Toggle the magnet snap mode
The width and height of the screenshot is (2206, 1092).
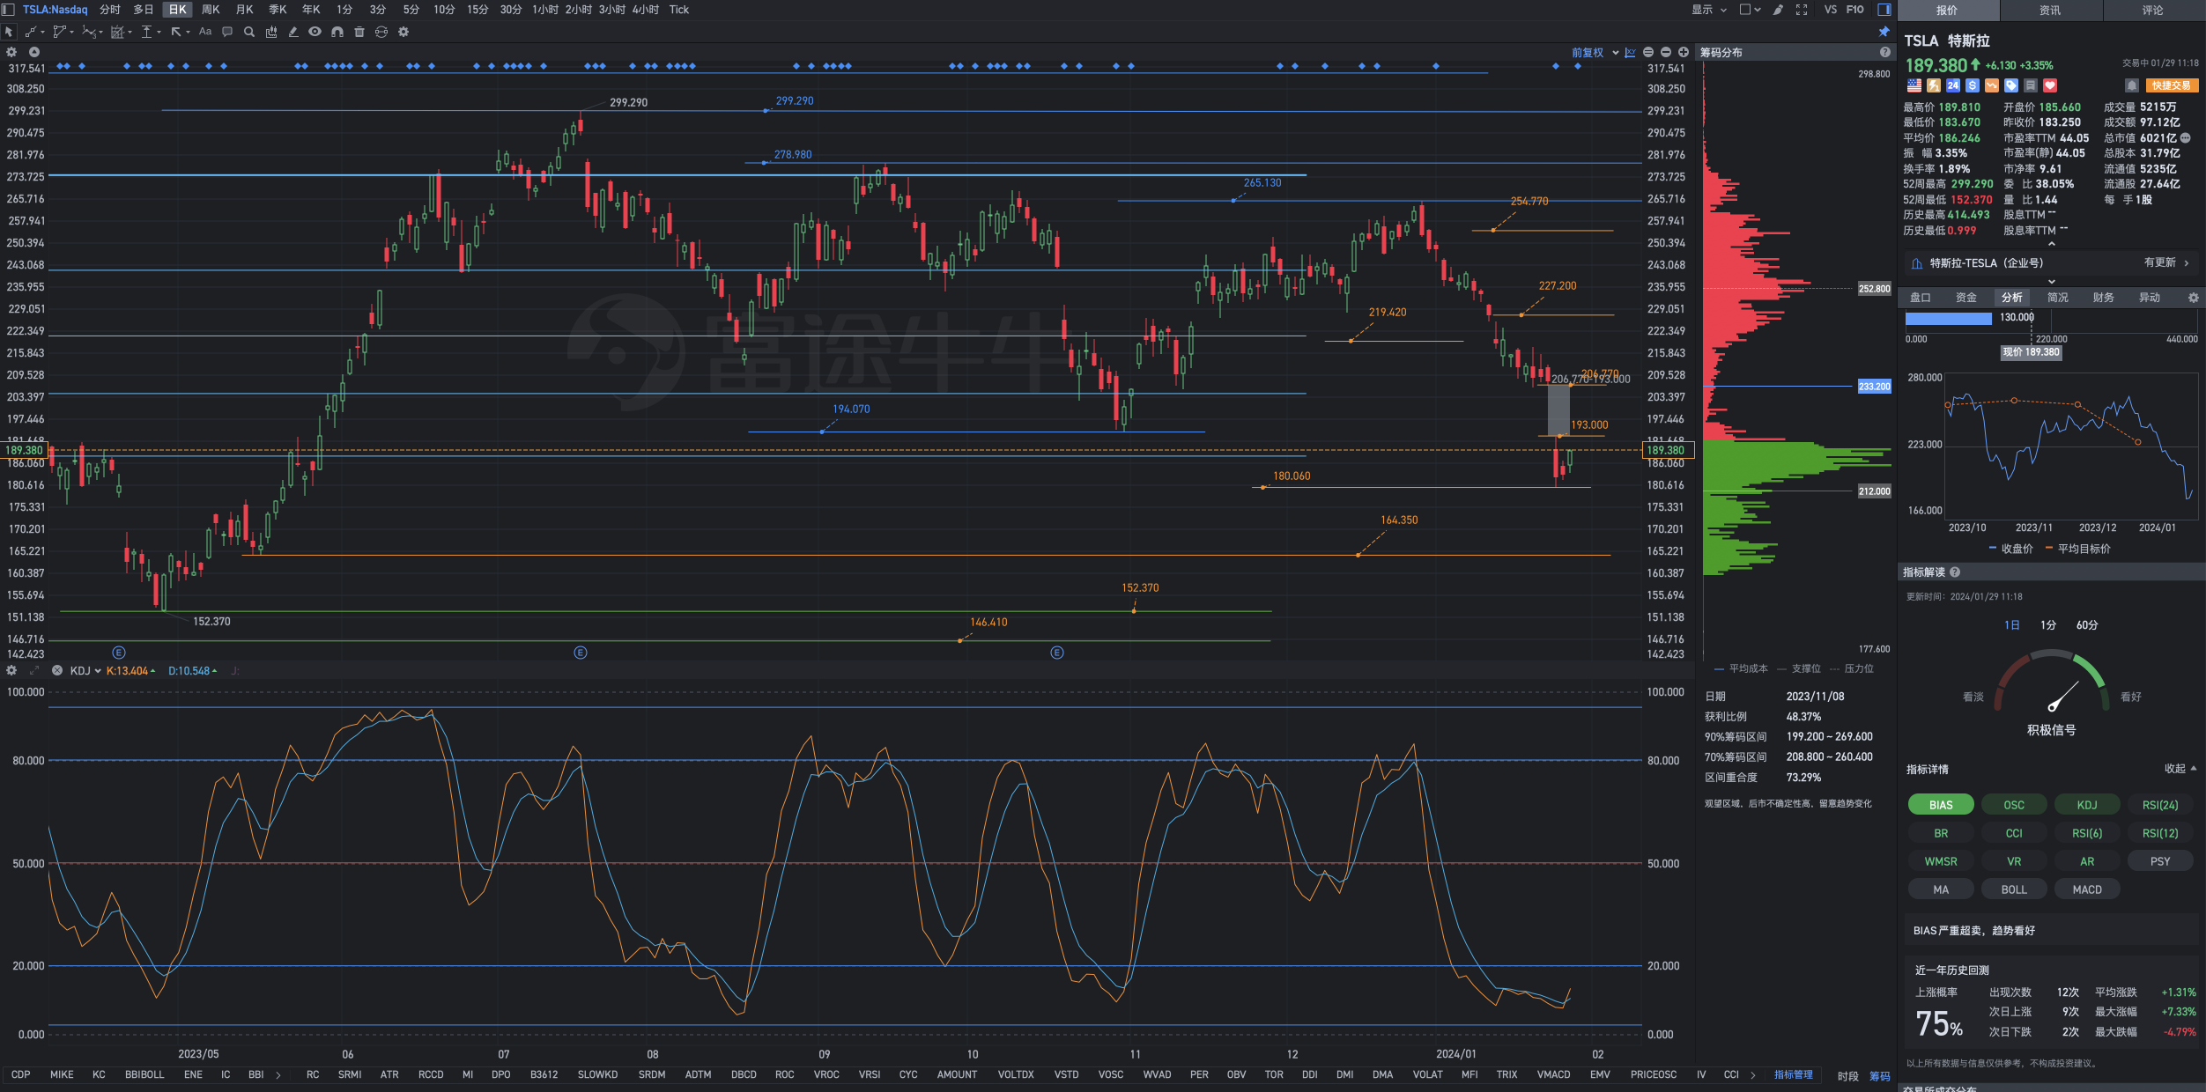337,32
